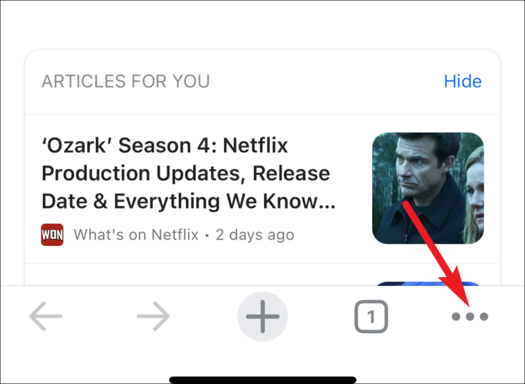Image resolution: width=525 pixels, height=384 pixels.
Task: Open the tab switcher showing 1 tab
Action: (x=371, y=316)
